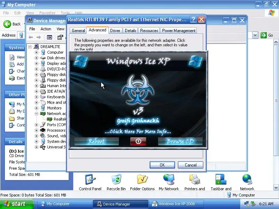
Task: Click the My Computer scrollbar up arrow
Action: tap(276, 42)
